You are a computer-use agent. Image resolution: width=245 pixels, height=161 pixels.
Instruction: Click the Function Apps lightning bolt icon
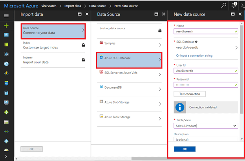6,73
